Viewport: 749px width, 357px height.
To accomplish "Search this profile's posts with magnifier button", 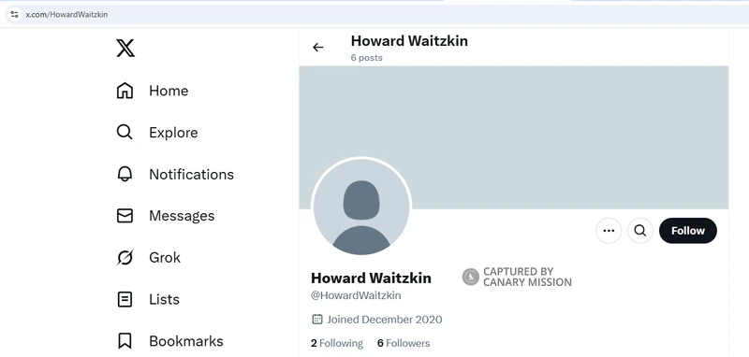I will coord(640,231).
